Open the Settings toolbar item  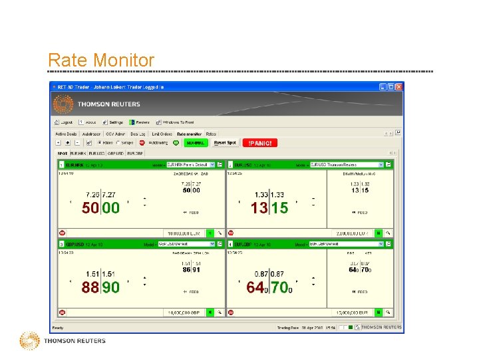coord(112,122)
